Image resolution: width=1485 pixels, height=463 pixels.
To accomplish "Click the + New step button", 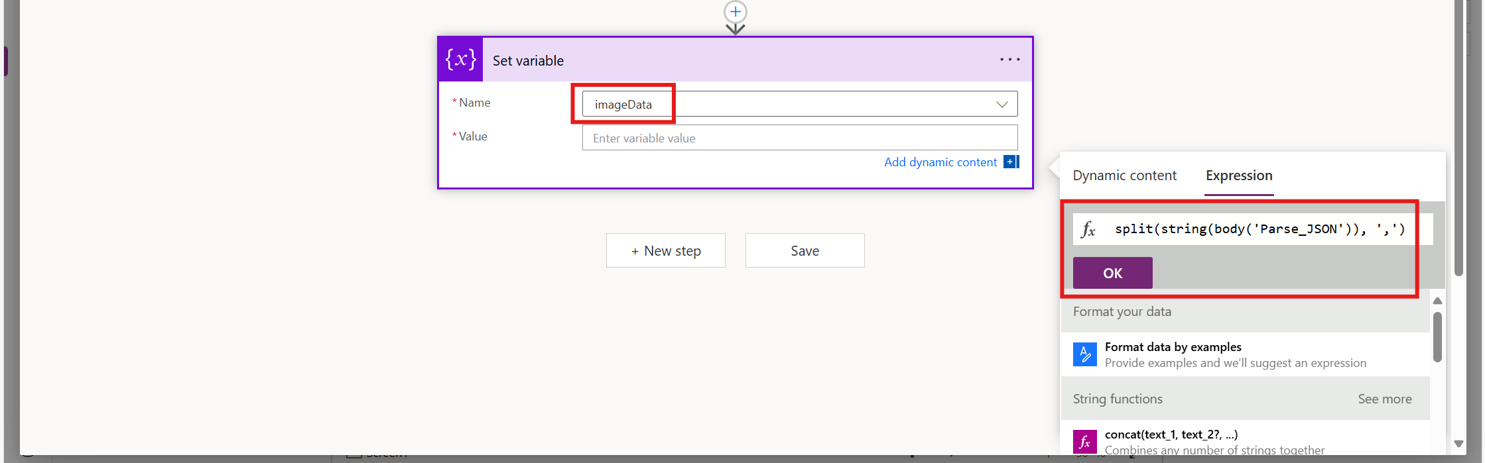I will (665, 251).
